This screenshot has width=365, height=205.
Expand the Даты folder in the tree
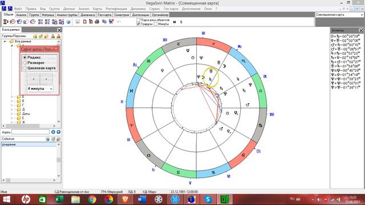[x=12, y=114]
